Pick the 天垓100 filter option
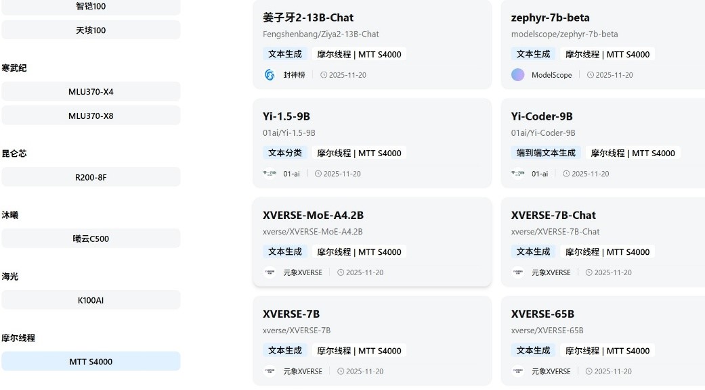Viewport: 705px width, 390px height. 91,30
